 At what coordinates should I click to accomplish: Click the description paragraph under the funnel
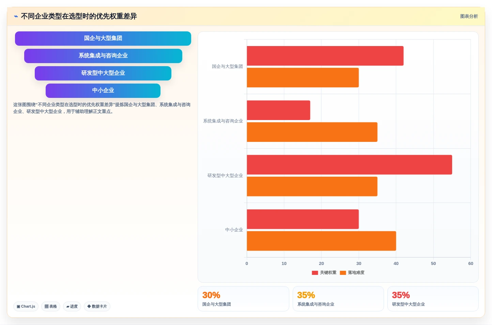[102, 108]
